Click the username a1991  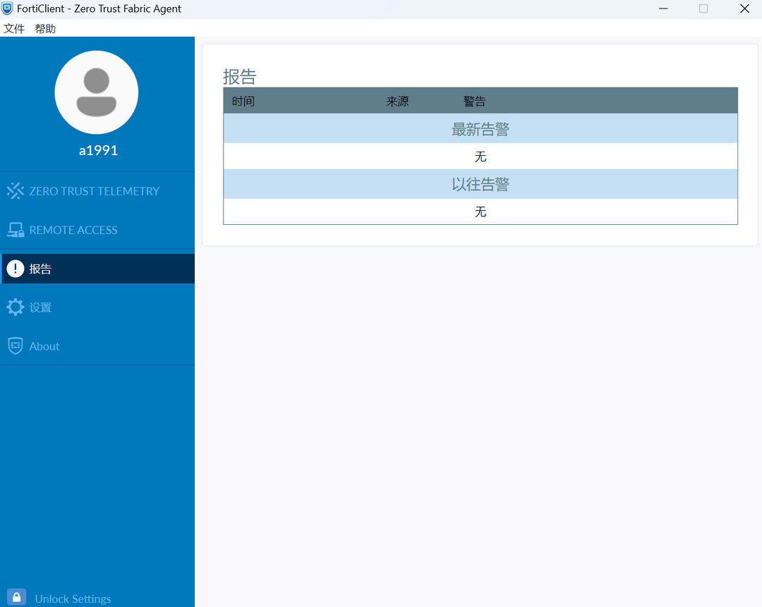pos(97,149)
